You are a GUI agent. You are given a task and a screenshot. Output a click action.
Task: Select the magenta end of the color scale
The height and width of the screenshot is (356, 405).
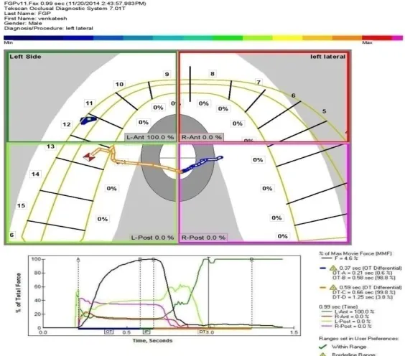point(398,38)
